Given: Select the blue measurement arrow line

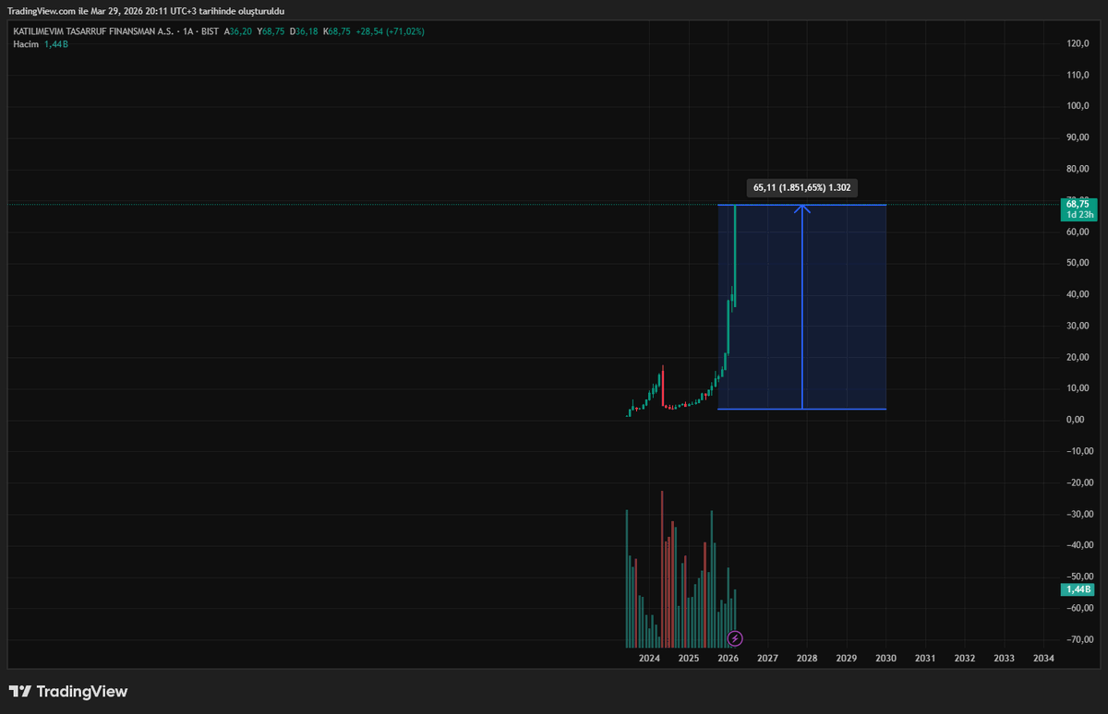Looking at the screenshot, I should (802, 306).
